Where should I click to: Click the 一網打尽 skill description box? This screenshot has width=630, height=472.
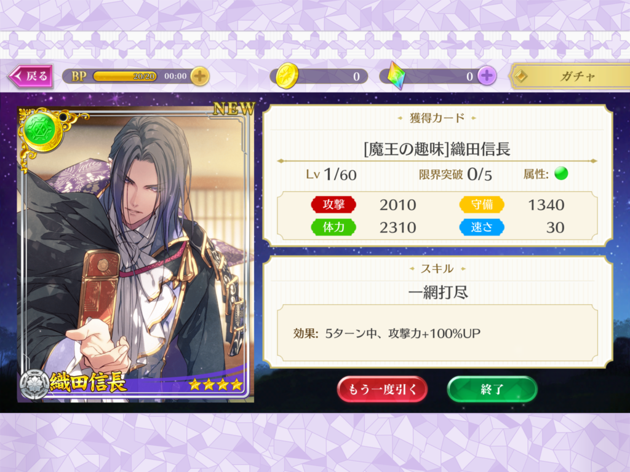[437, 332]
